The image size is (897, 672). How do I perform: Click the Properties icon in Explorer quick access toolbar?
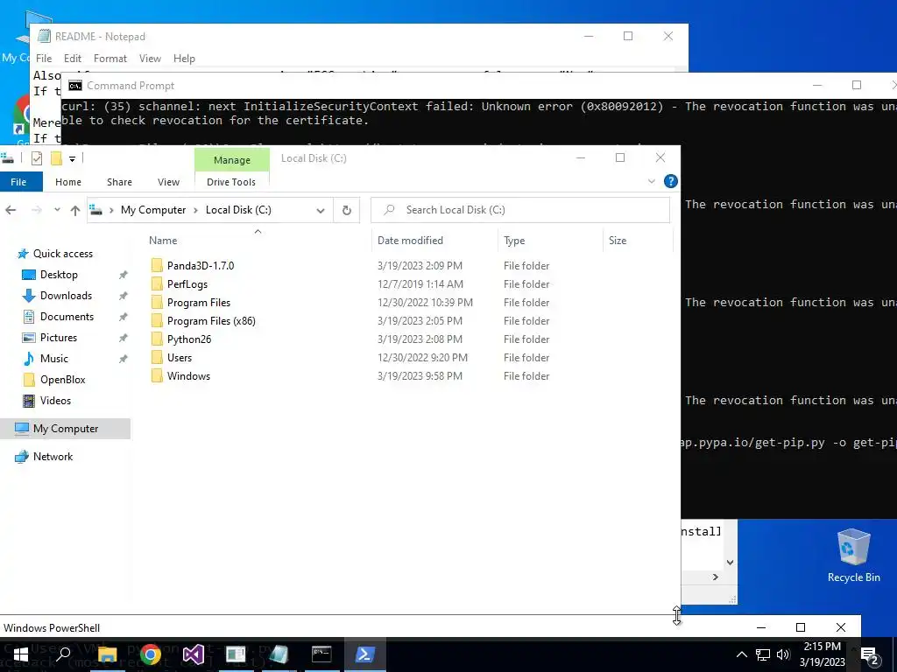[x=37, y=158]
